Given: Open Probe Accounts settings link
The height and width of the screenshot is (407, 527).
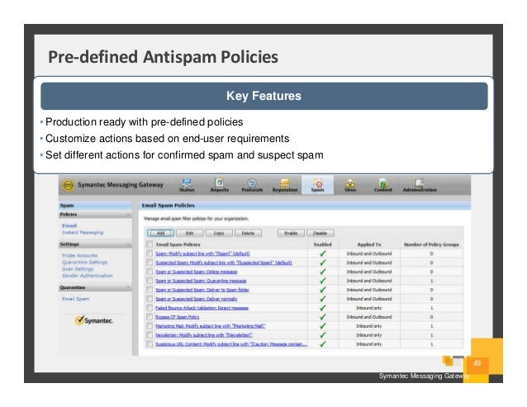Looking at the screenshot, I should tap(79, 256).
